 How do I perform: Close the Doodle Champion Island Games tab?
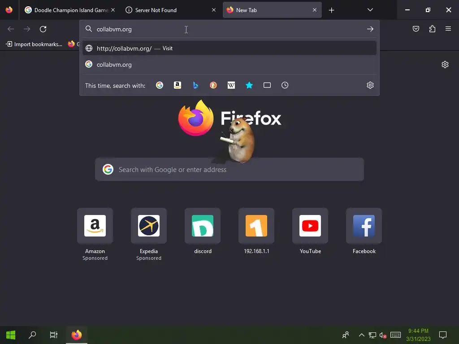113,10
